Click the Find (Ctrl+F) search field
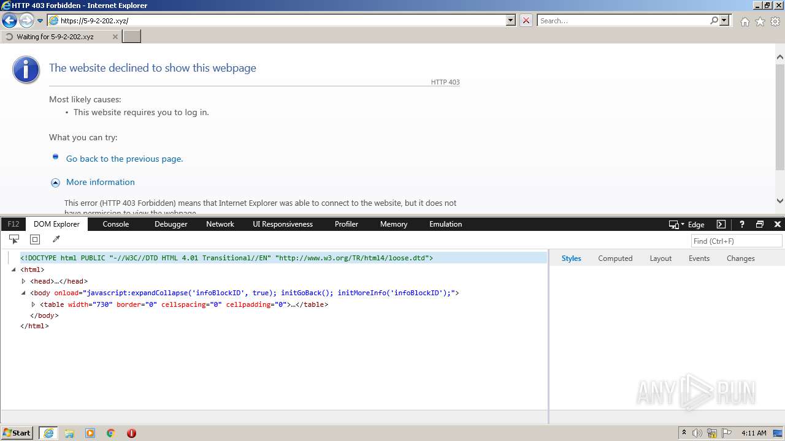Screen dimensions: 785x441 tap(737, 241)
